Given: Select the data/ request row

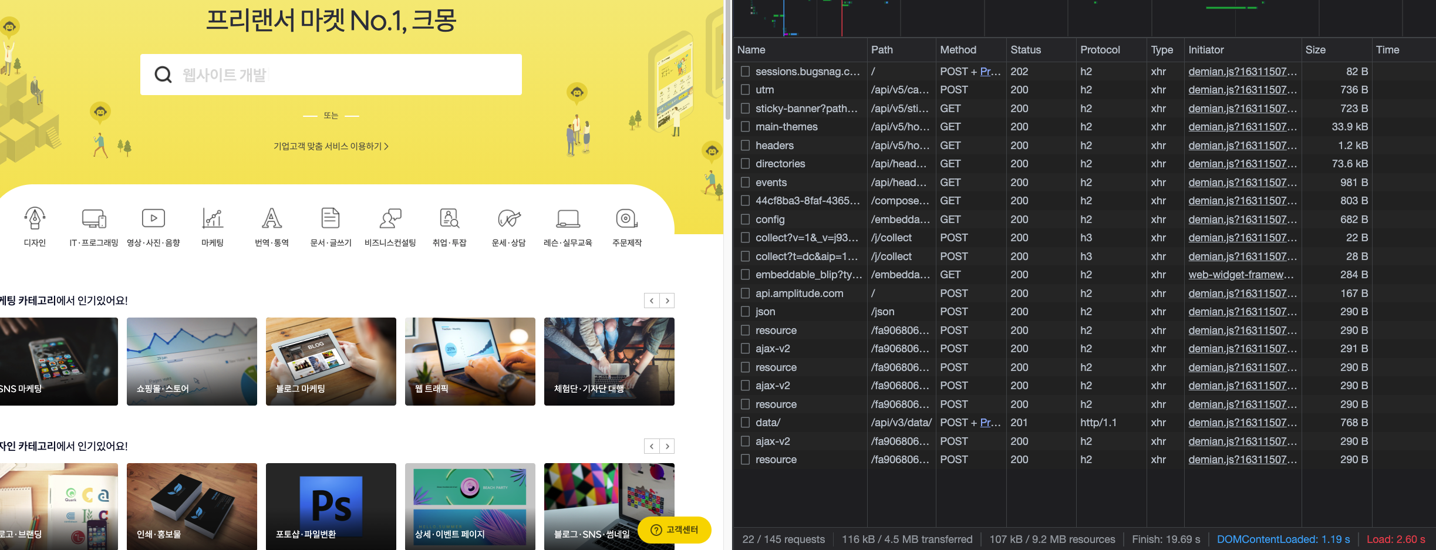Looking at the screenshot, I should coord(1084,423).
